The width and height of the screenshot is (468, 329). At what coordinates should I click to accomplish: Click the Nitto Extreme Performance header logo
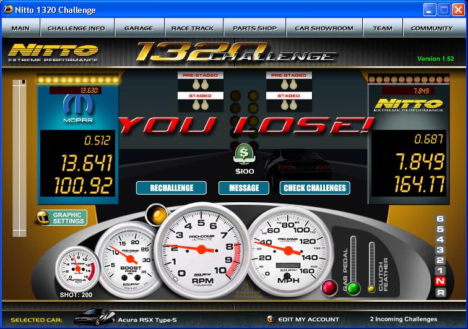53,53
